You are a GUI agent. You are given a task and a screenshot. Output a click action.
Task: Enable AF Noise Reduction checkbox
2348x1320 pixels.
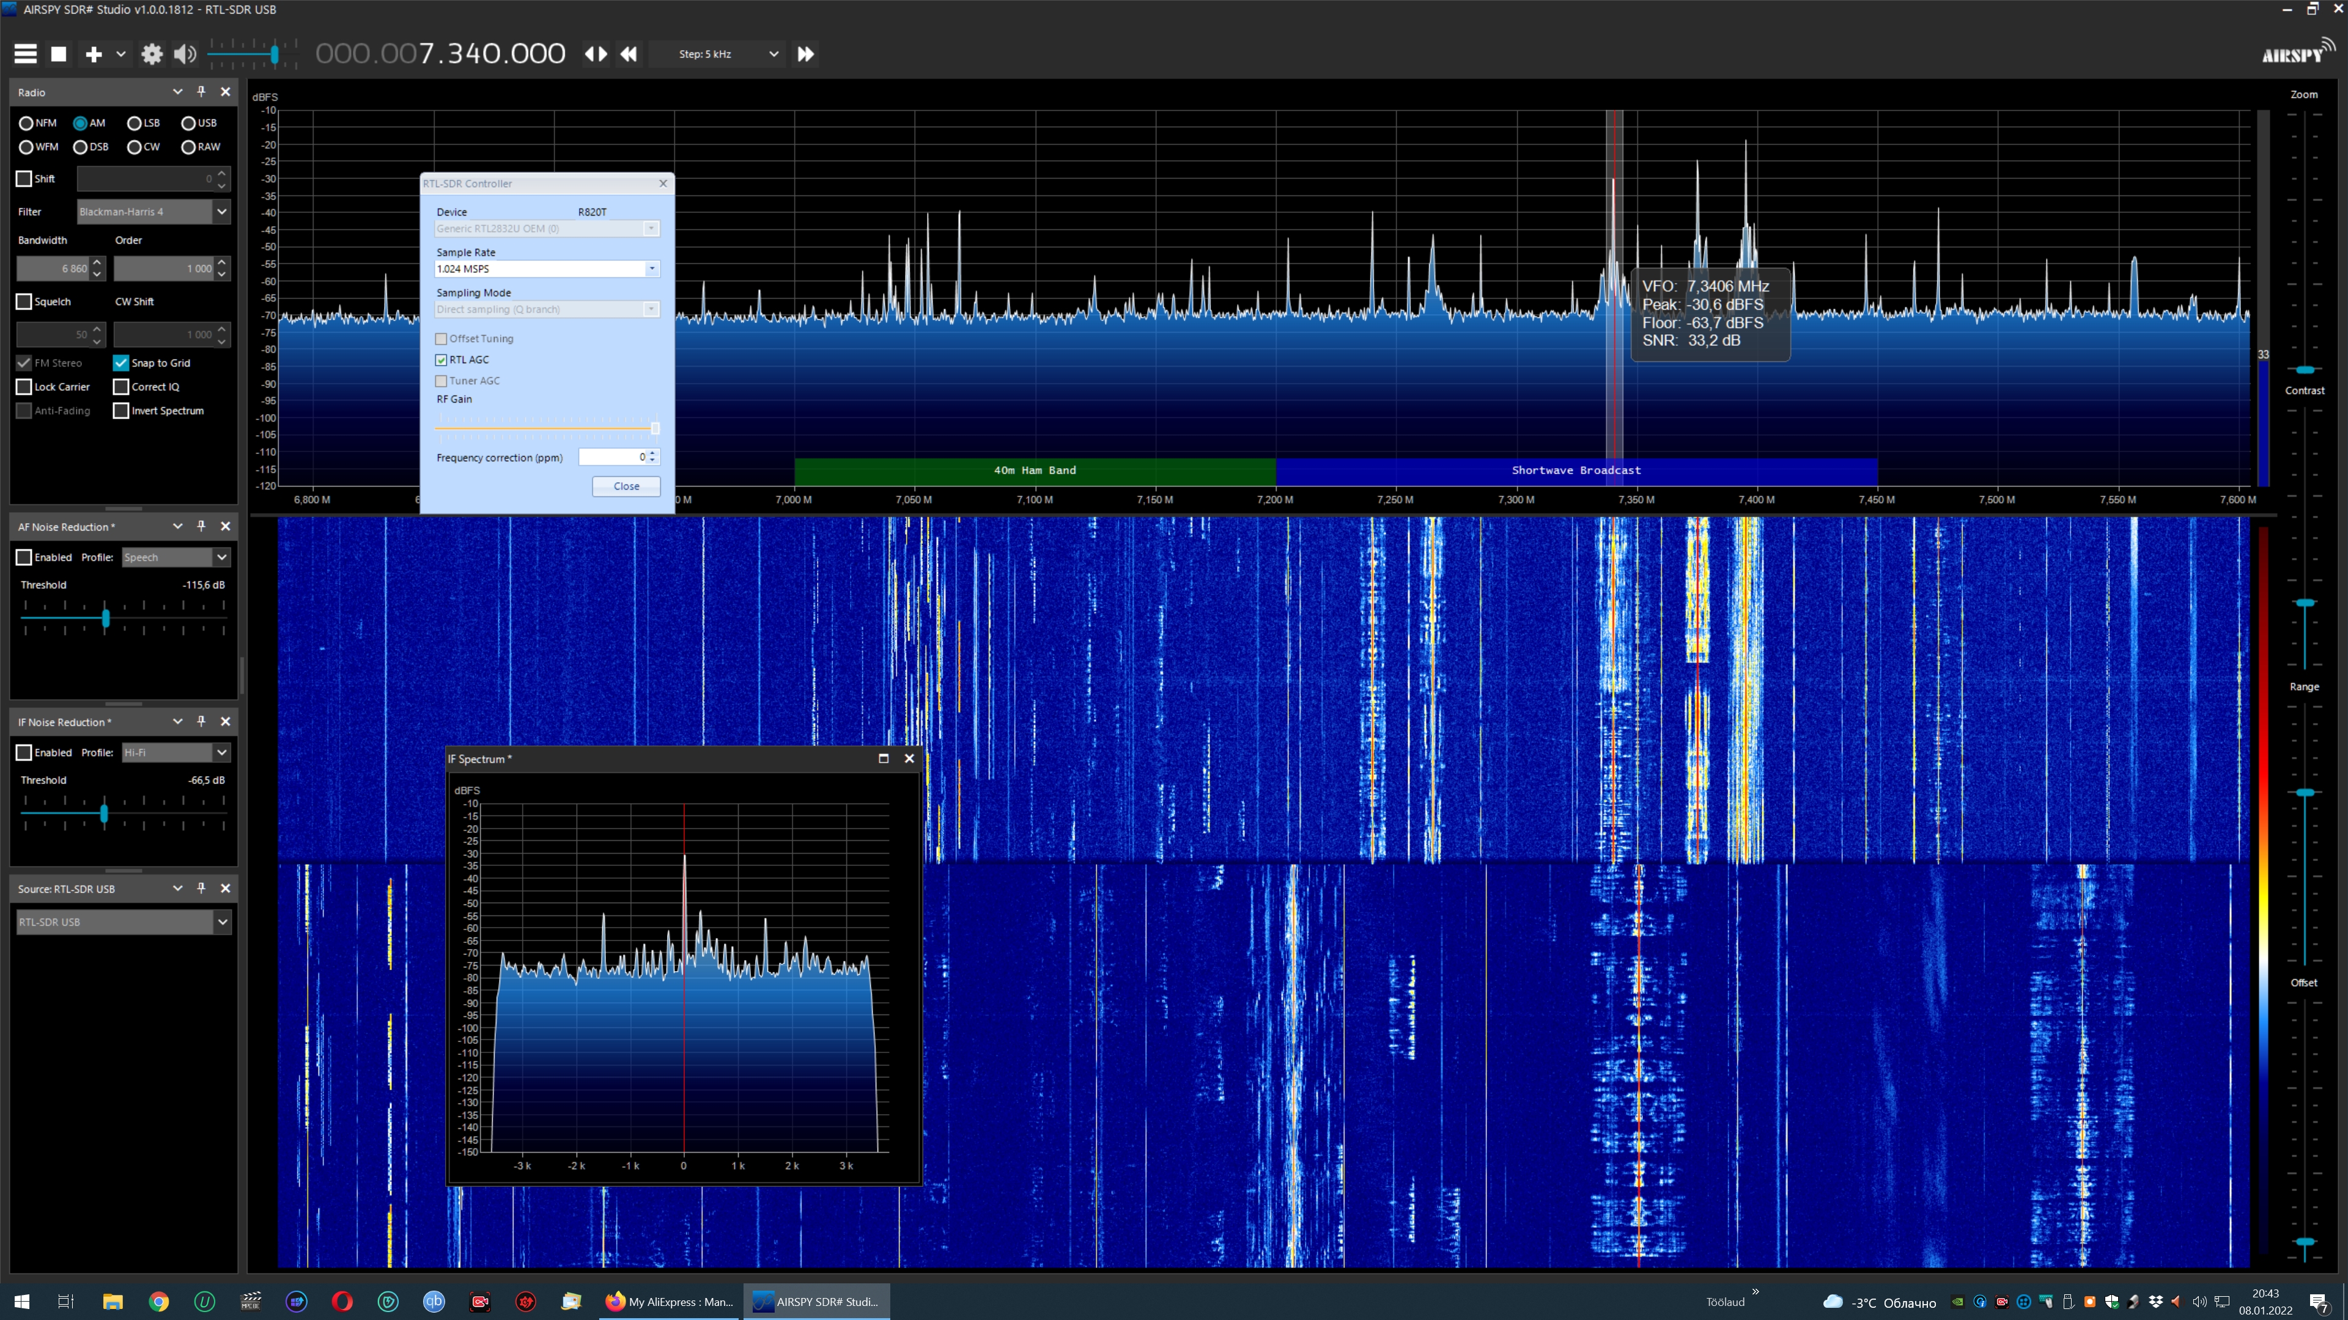[24, 557]
